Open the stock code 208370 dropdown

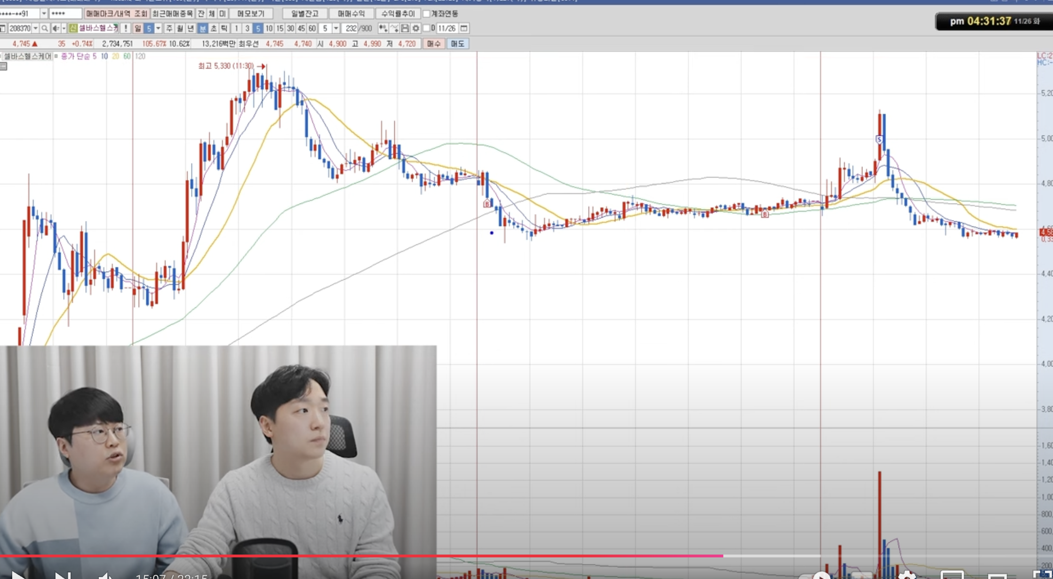[x=35, y=29]
